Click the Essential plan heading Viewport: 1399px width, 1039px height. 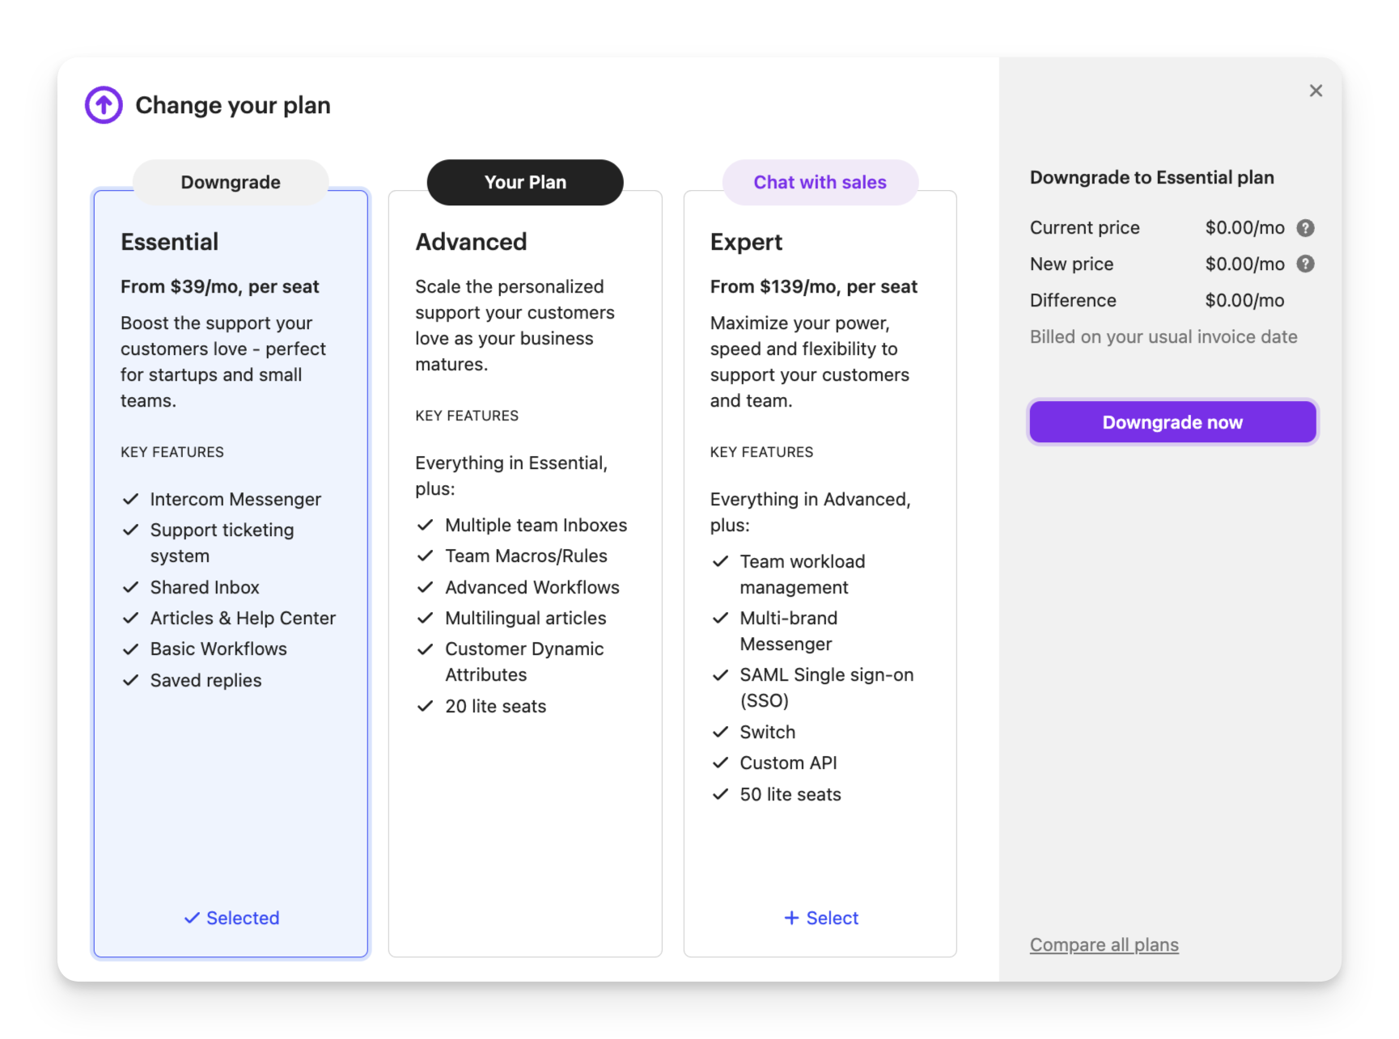(x=170, y=242)
